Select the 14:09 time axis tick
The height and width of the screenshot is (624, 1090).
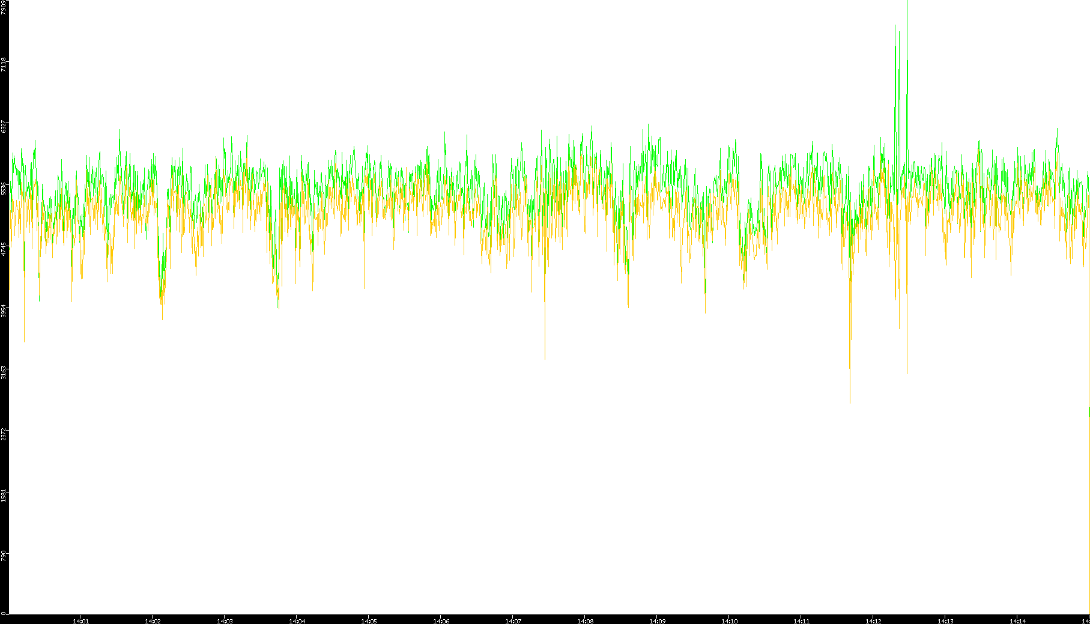[x=657, y=620]
